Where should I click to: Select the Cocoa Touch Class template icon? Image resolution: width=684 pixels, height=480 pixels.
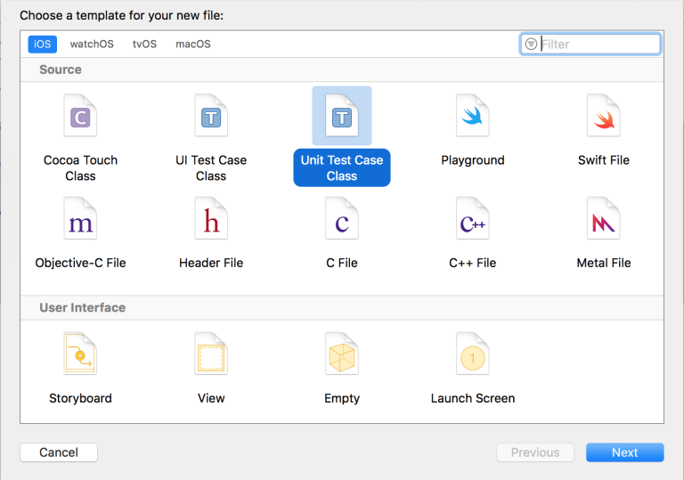[x=80, y=118]
